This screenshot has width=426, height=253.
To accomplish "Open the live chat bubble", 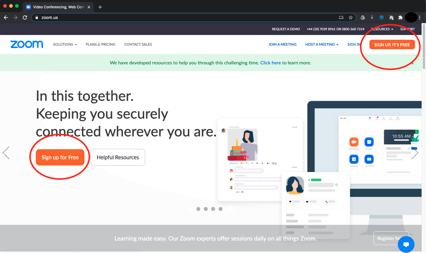I will [x=406, y=244].
